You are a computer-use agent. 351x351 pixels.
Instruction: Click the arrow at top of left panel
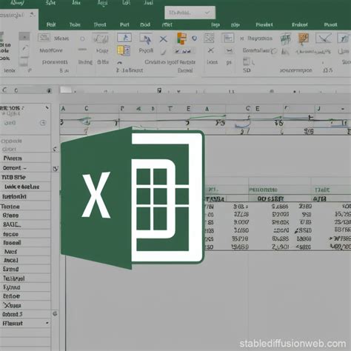pyautogui.click(x=47, y=107)
